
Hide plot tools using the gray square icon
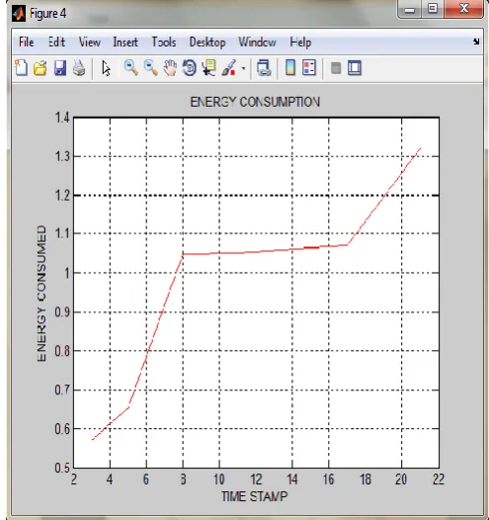336,68
